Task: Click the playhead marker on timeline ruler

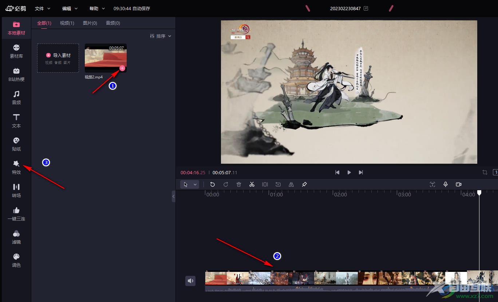Action: [479, 192]
